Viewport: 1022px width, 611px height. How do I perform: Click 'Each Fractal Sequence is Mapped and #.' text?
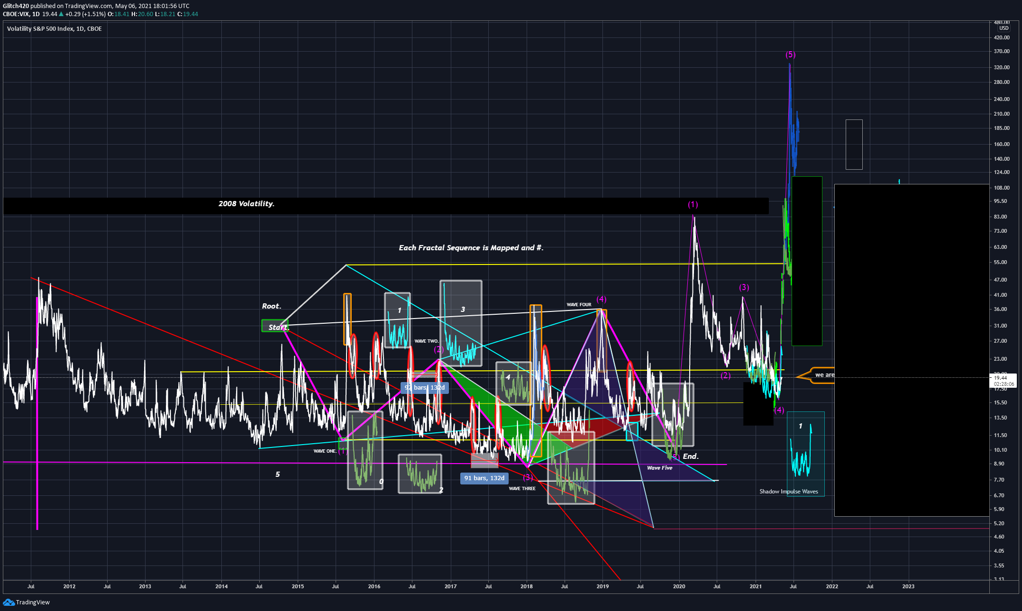pyautogui.click(x=471, y=248)
